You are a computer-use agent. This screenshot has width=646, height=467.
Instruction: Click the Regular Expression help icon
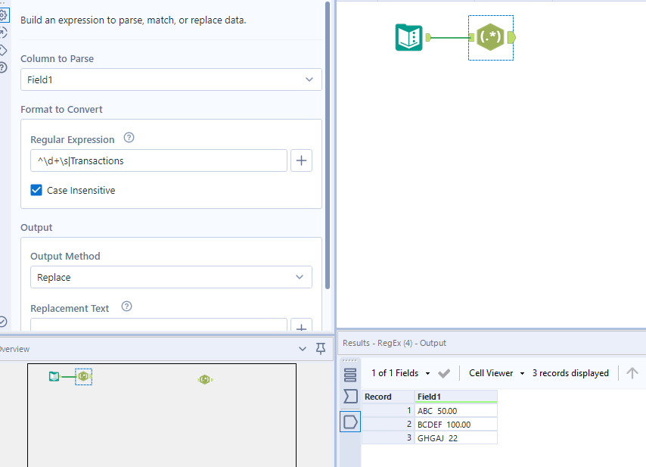(x=129, y=138)
